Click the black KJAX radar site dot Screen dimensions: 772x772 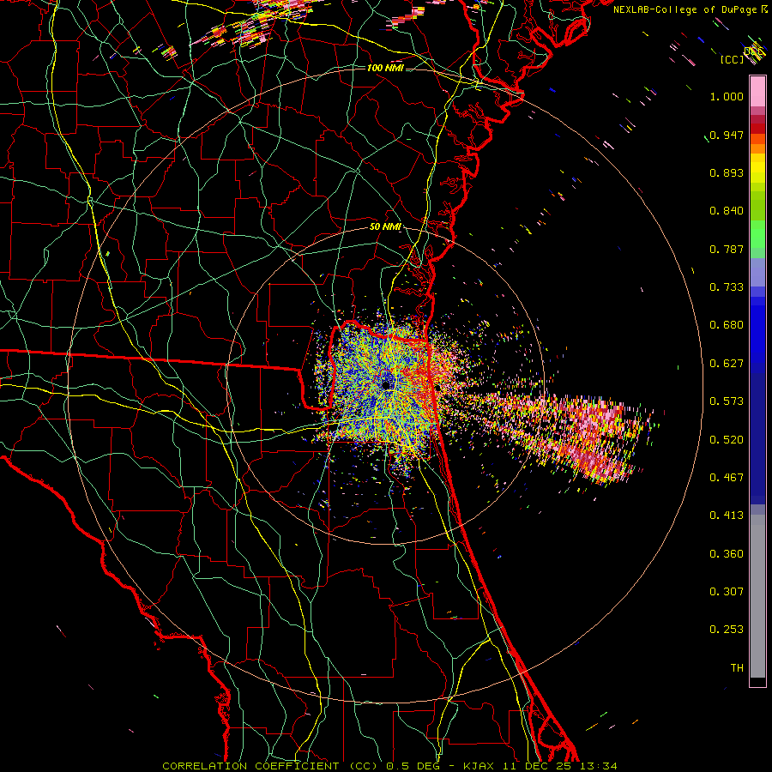click(x=387, y=384)
